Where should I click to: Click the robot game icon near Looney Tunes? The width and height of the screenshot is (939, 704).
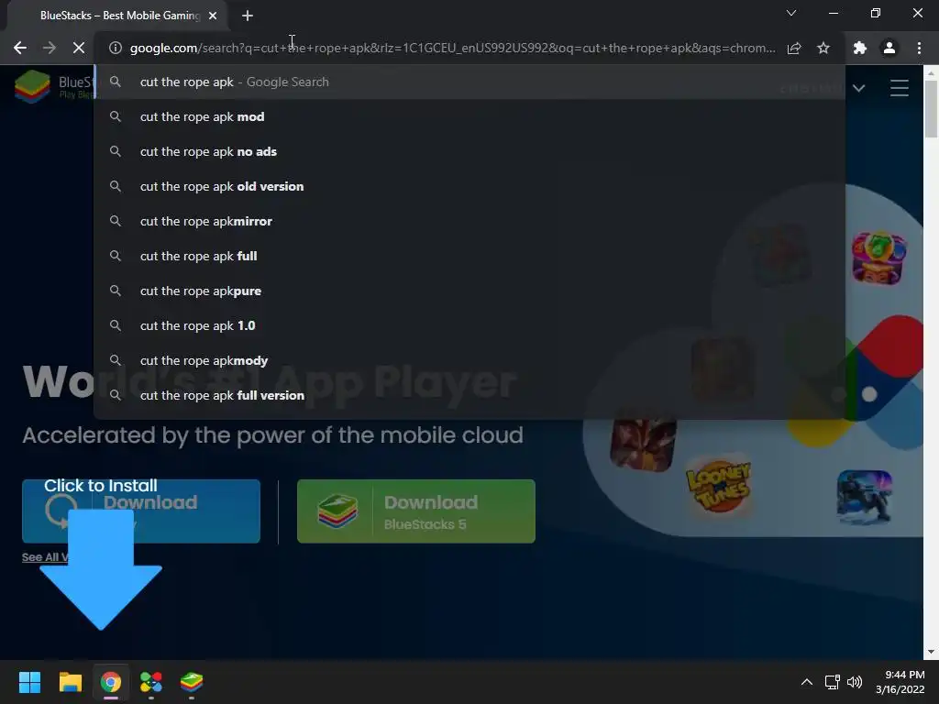coord(865,497)
